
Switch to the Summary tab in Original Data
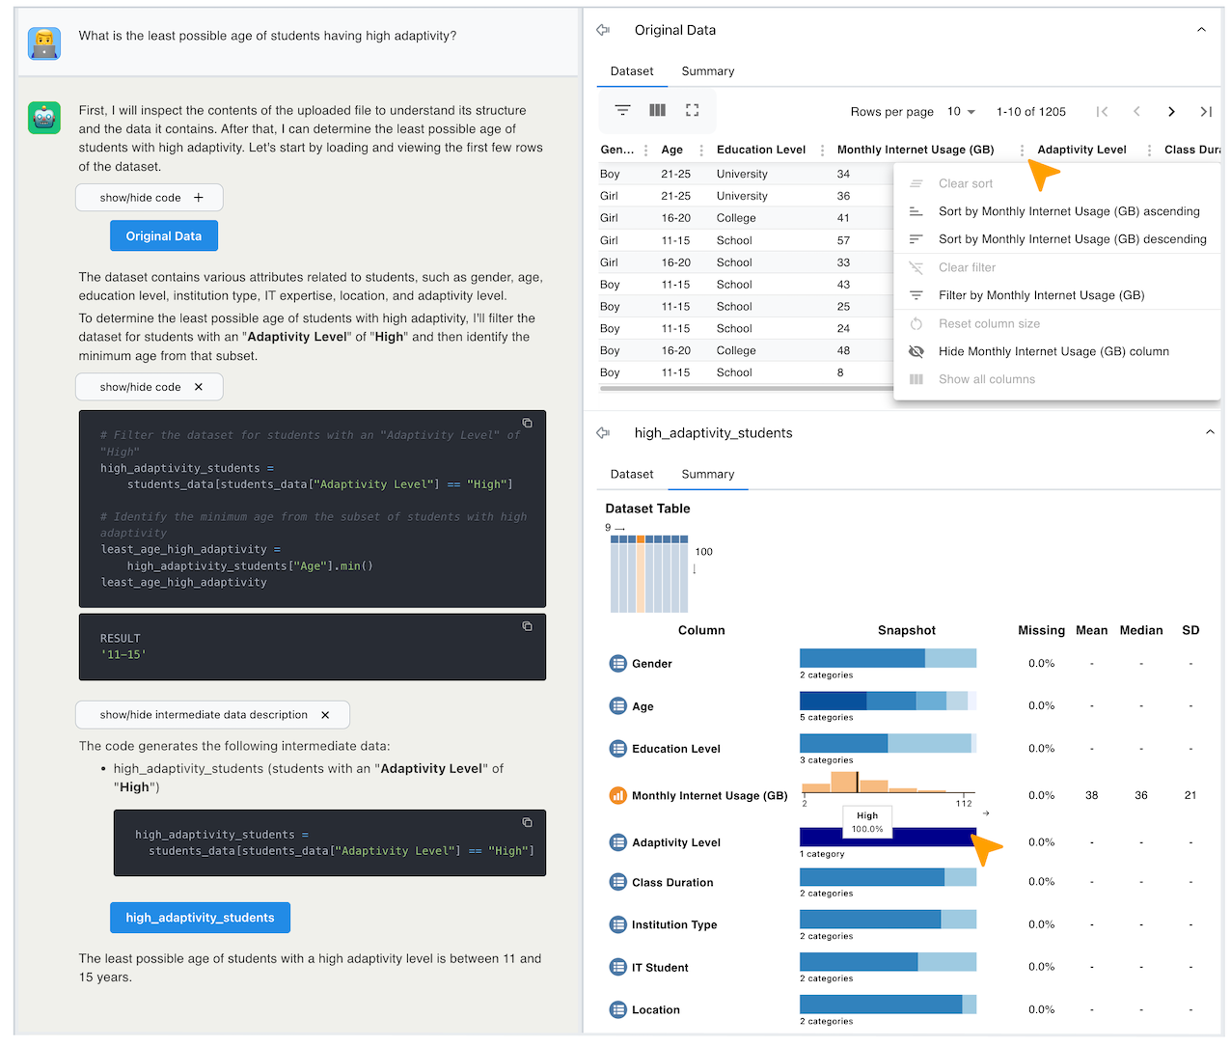(707, 71)
